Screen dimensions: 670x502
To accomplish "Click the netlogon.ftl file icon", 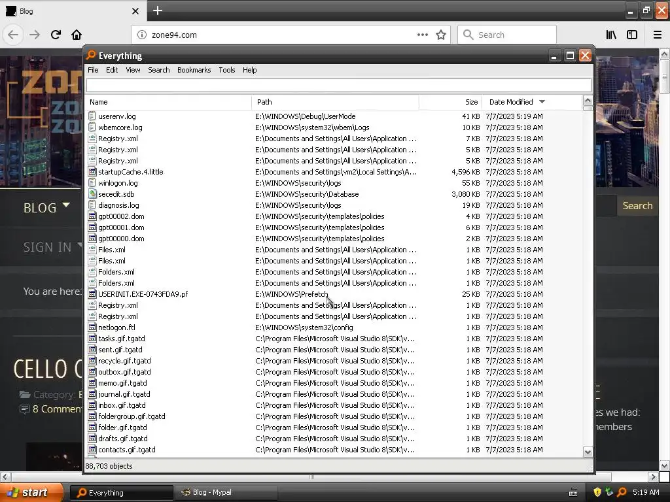I will point(92,327).
